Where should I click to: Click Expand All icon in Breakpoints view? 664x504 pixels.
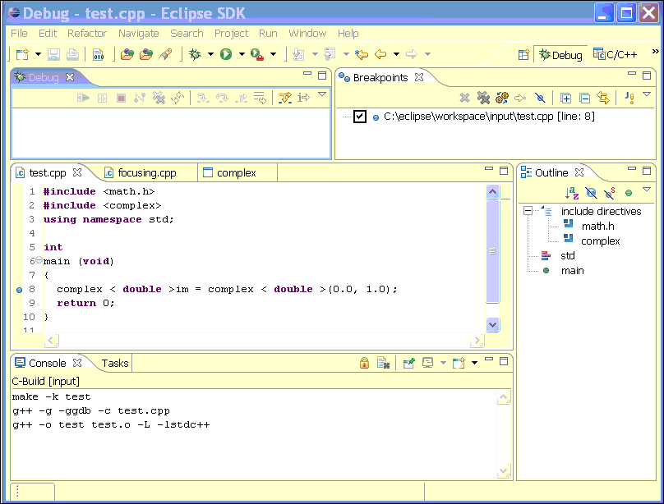click(x=565, y=99)
